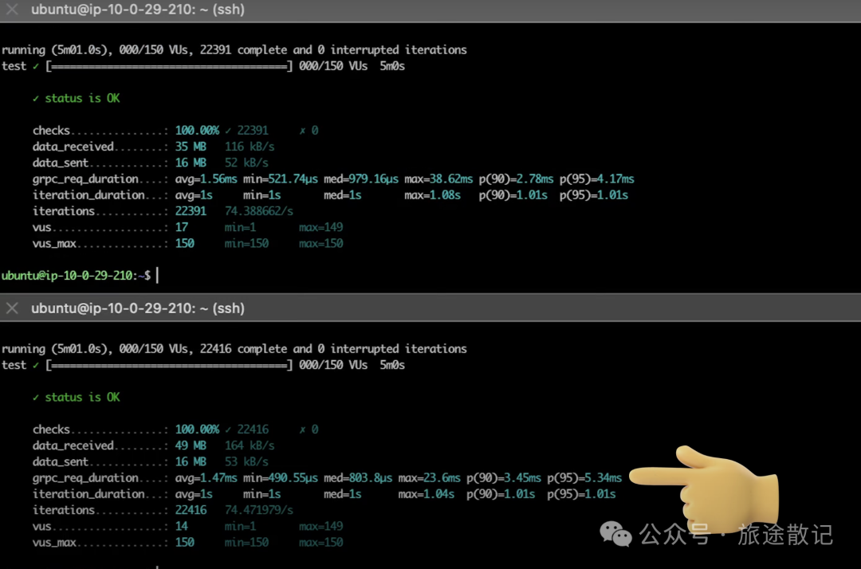Click upper data_received value 35 MB
The image size is (861, 569).
(x=191, y=147)
